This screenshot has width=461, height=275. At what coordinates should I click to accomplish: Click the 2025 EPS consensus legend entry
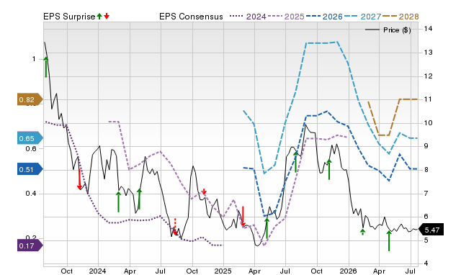click(x=286, y=17)
